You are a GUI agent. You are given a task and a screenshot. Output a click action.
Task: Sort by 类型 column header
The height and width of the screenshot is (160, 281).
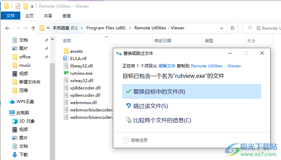209,41
